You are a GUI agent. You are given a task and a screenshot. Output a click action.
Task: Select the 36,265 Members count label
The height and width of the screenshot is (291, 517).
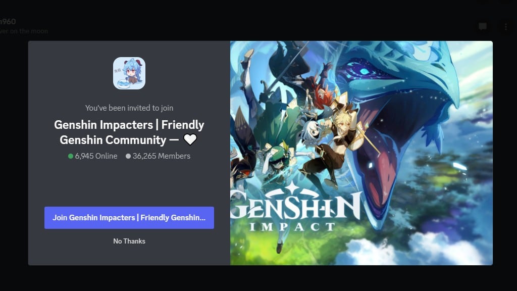click(x=161, y=156)
